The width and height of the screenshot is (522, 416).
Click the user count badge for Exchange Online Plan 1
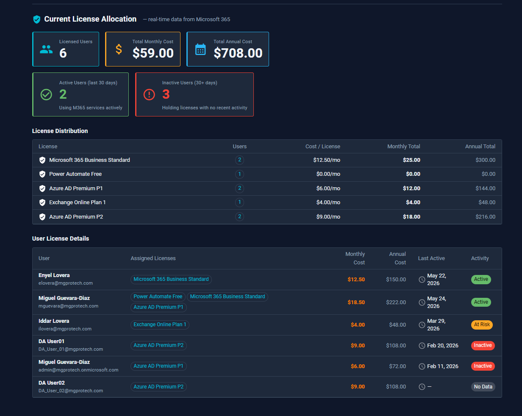[239, 202]
